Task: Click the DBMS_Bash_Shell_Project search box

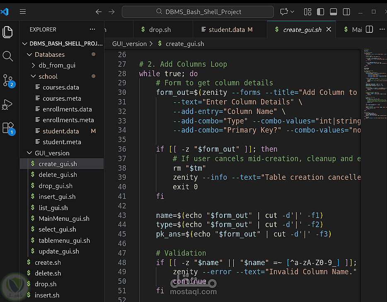Action: click(198, 12)
